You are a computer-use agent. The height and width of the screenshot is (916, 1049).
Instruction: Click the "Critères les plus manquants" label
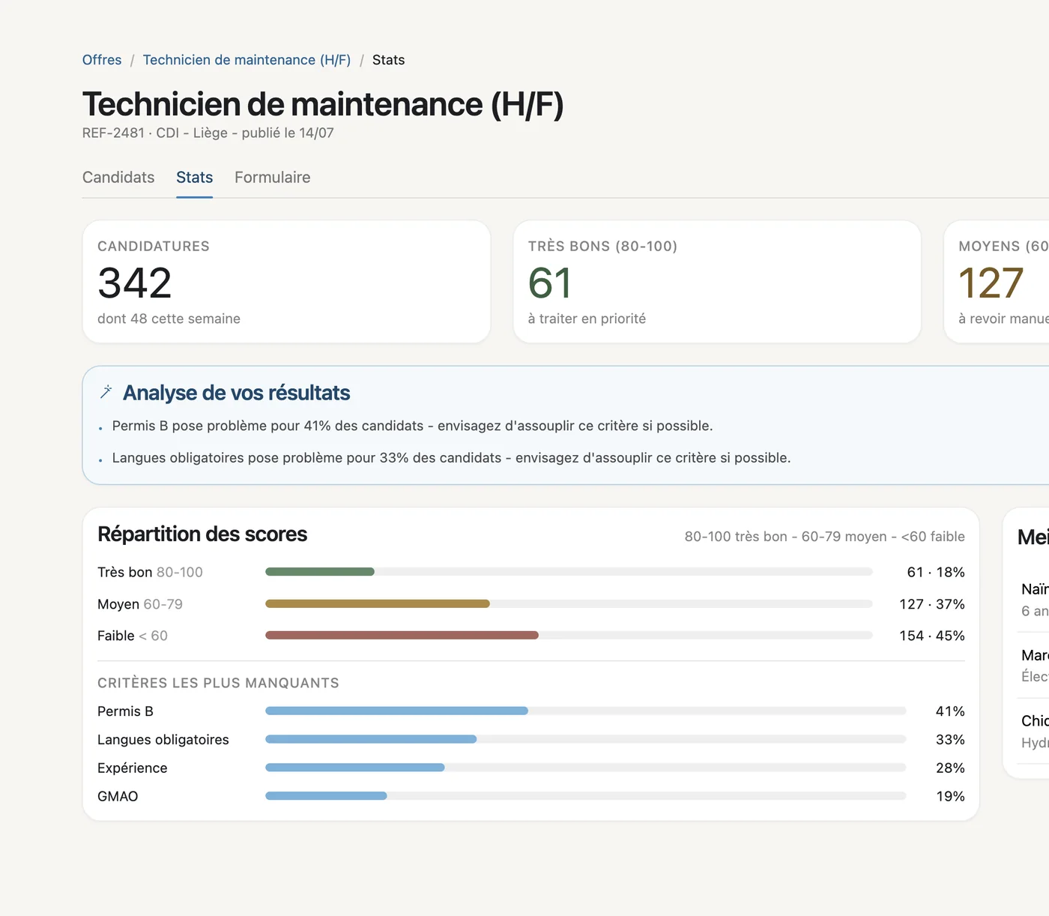(x=218, y=683)
